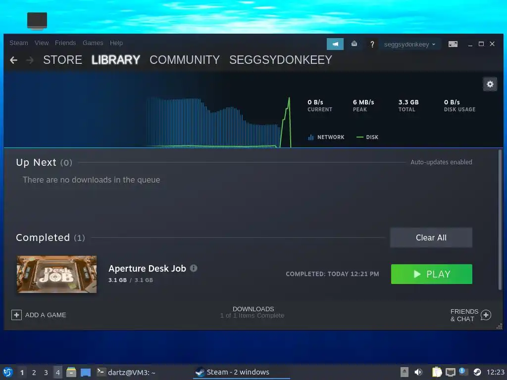The width and height of the screenshot is (507, 380).
Task: Click the blue show-desktop taskbar icon
Action: click(x=85, y=373)
